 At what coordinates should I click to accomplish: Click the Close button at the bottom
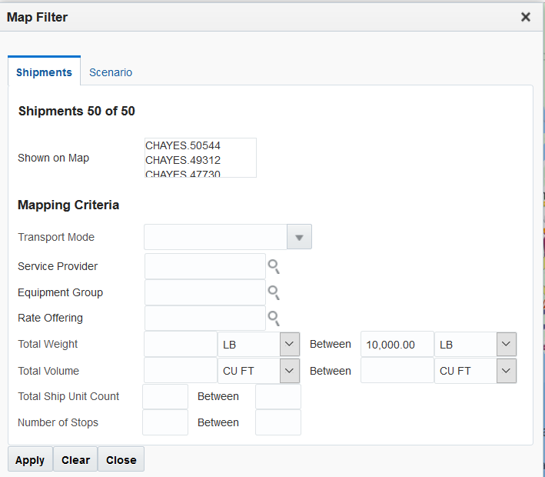[121, 460]
